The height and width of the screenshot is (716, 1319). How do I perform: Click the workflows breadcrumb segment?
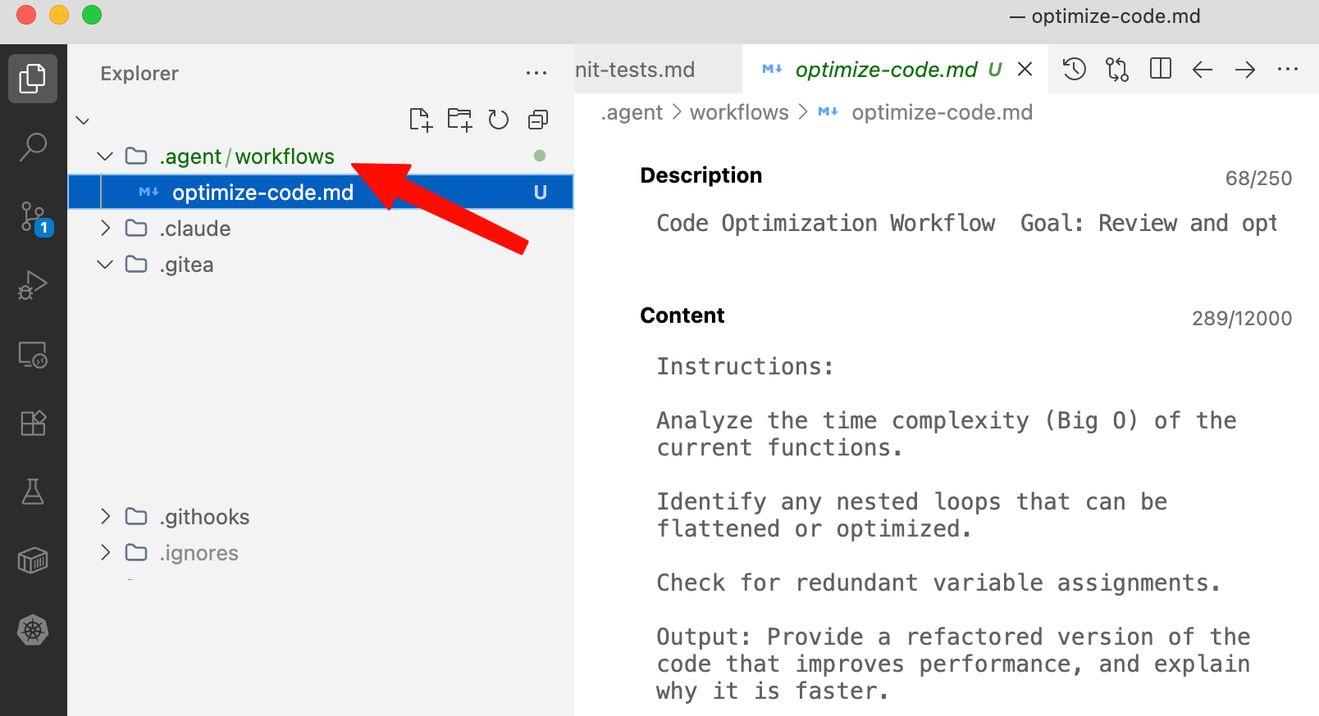click(739, 112)
